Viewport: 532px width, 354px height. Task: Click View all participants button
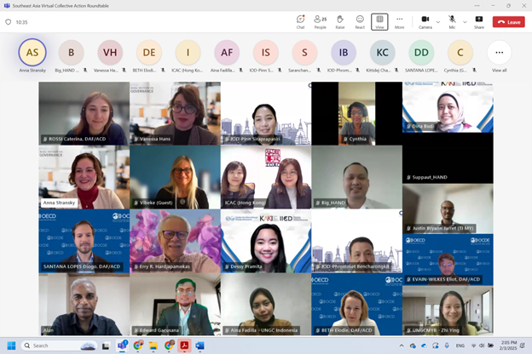[499, 54]
